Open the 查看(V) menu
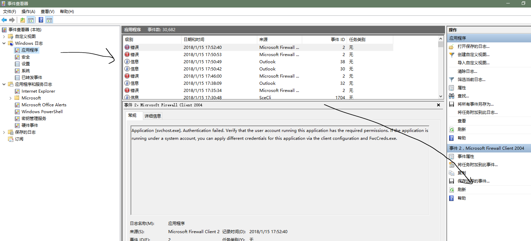The height and width of the screenshot is (241, 531). pos(48,12)
